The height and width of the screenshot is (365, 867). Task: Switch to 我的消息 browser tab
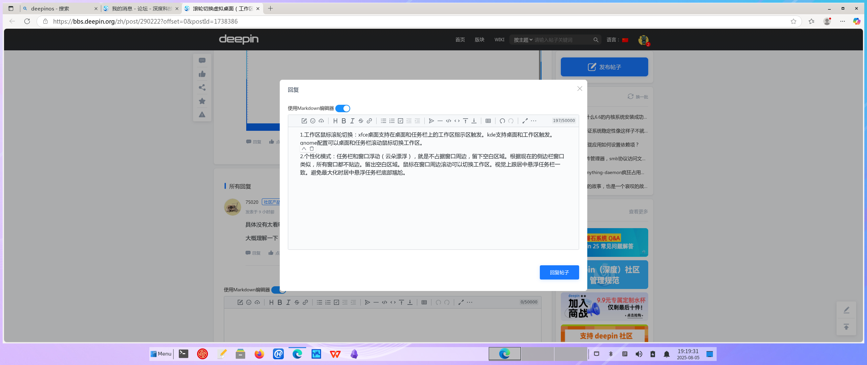(x=141, y=8)
